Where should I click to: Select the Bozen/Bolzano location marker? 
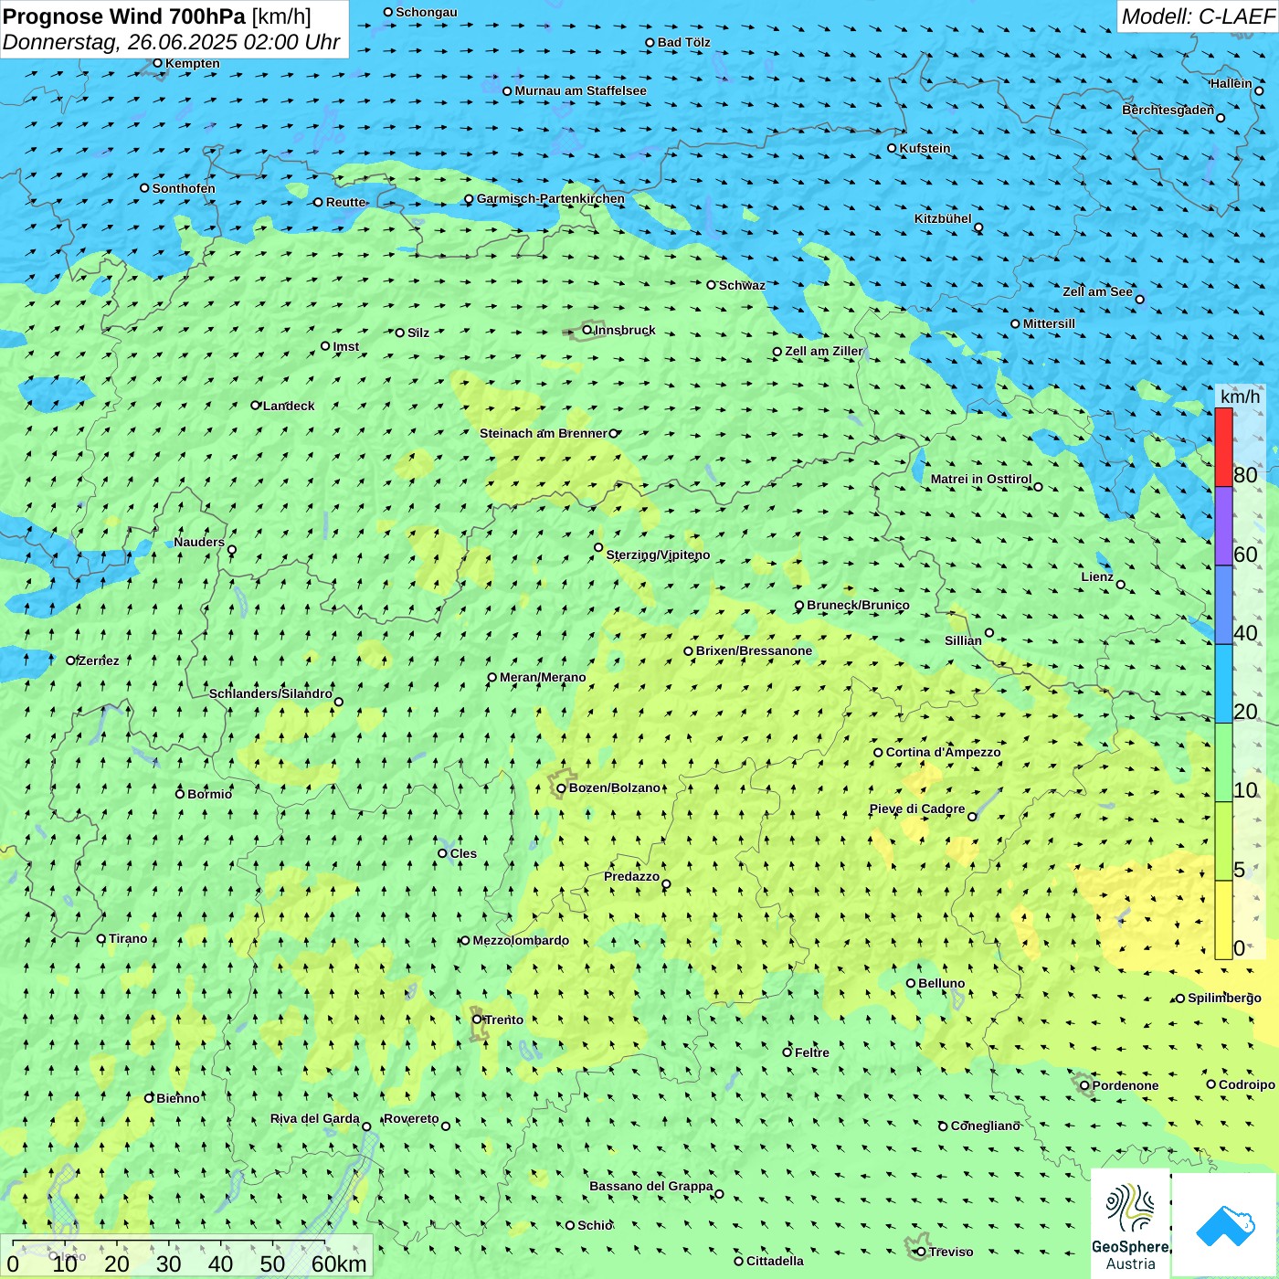(x=561, y=788)
